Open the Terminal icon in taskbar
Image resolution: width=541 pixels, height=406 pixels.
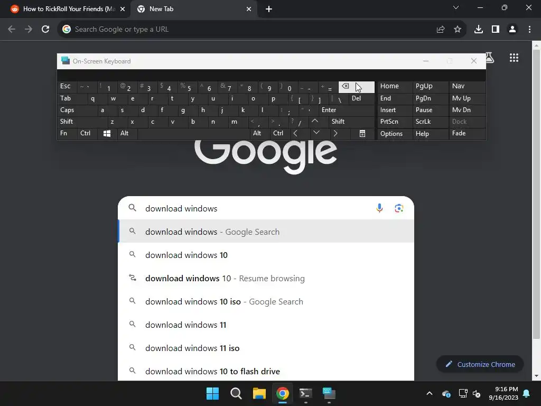tap(306, 393)
